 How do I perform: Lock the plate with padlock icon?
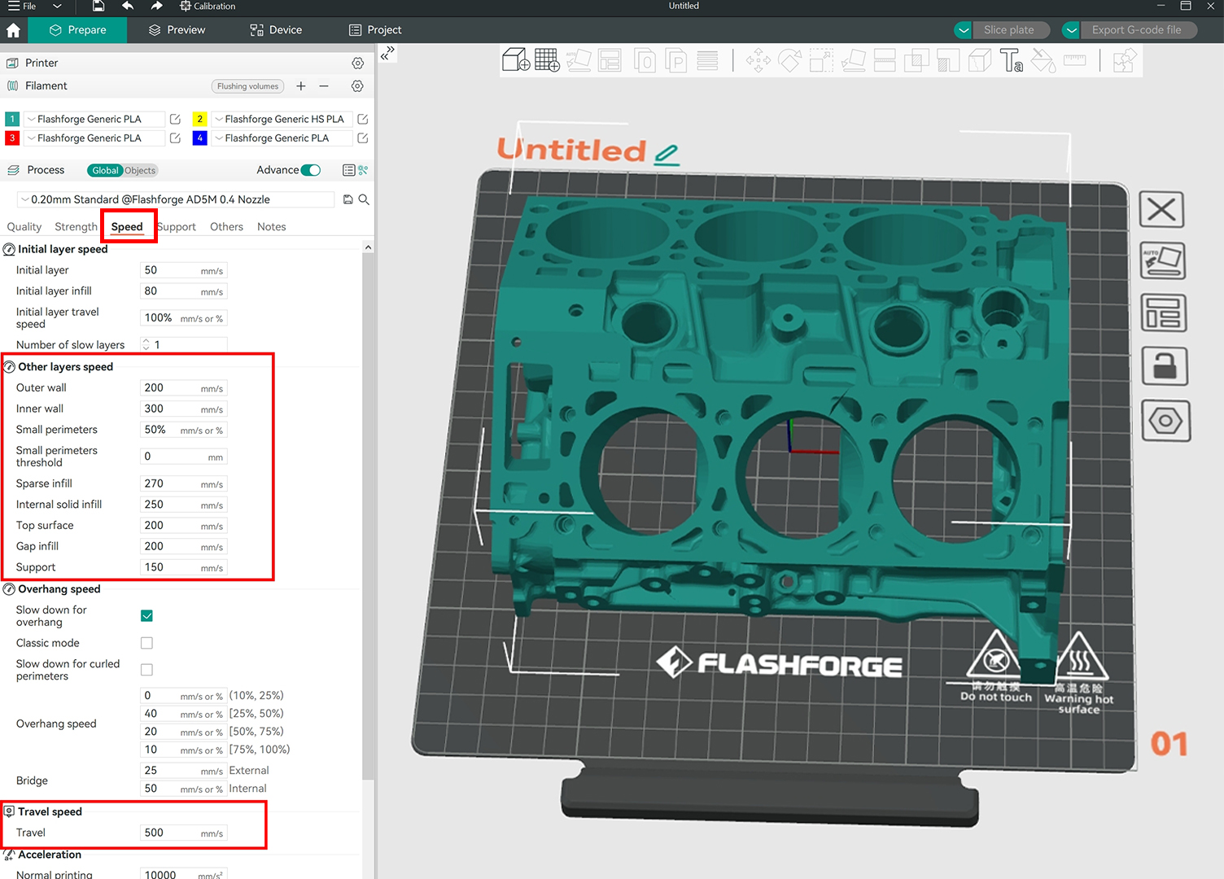1165,366
